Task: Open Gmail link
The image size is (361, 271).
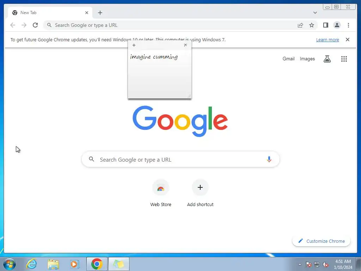Action: tap(288, 59)
